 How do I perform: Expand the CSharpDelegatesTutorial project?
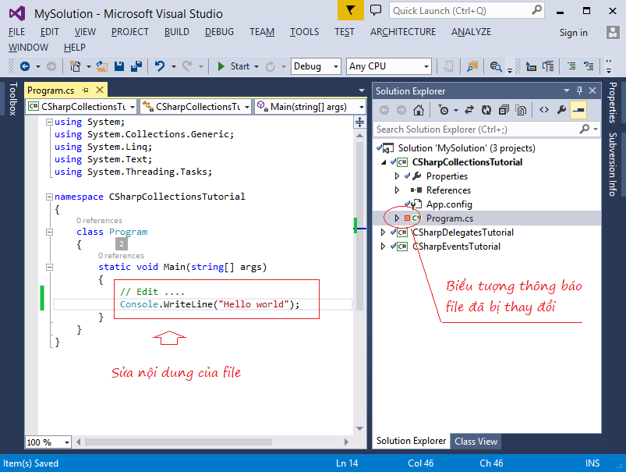(x=383, y=232)
